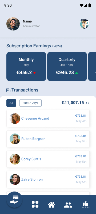Click the battery icon in status bar
This screenshot has width=96, height=214.
coord(90,5)
